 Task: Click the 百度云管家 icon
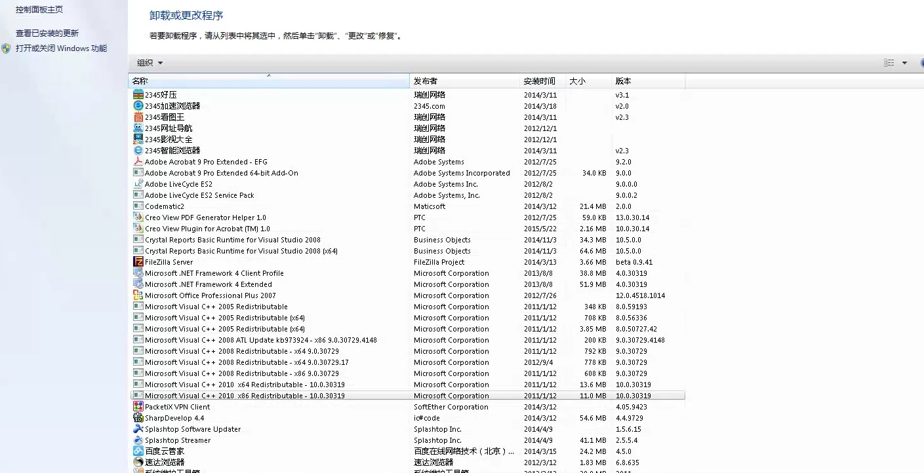[138, 451]
